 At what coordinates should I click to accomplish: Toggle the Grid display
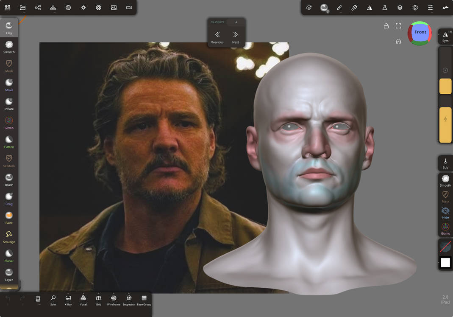(98, 300)
